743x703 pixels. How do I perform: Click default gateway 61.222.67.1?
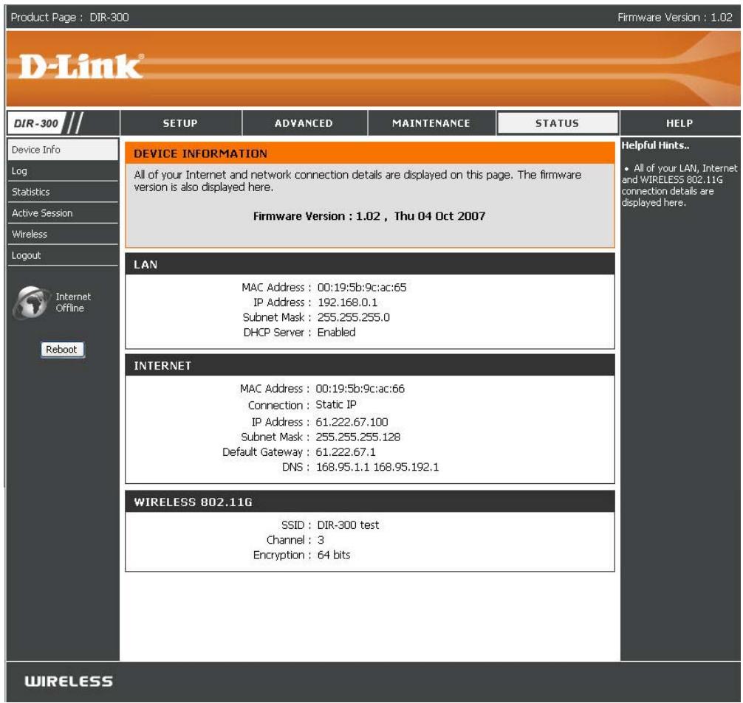pyautogui.click(x=346, y=452)
